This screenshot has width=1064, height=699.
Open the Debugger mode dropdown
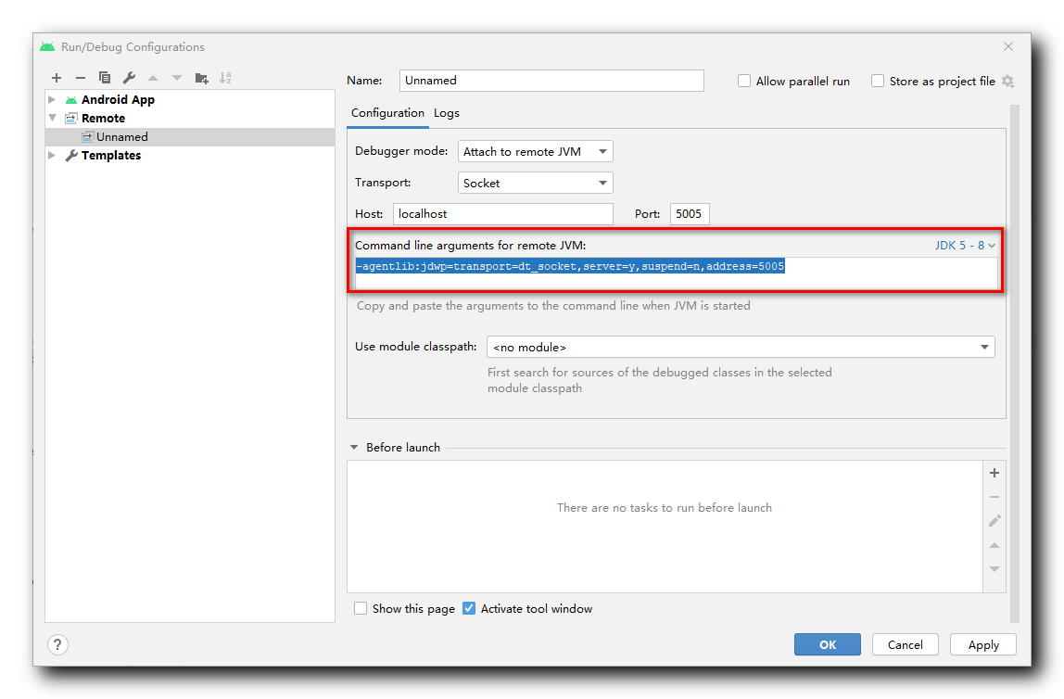pos(536,151)
